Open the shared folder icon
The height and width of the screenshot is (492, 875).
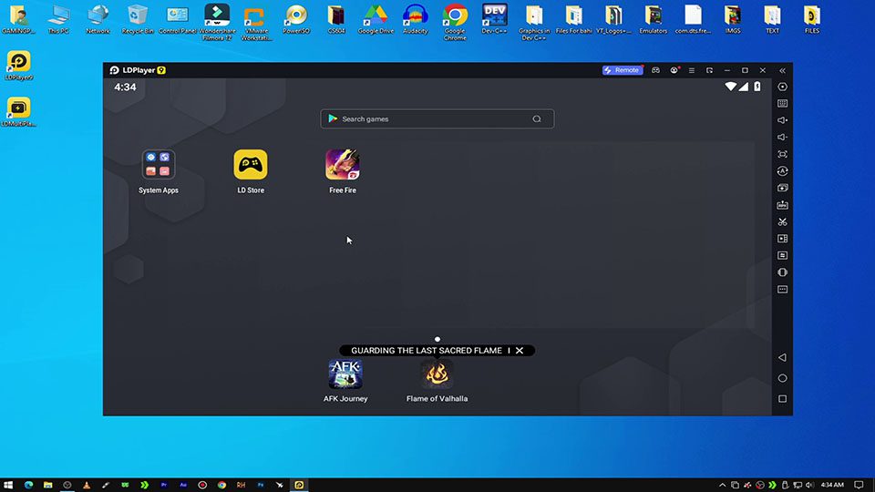782,255
